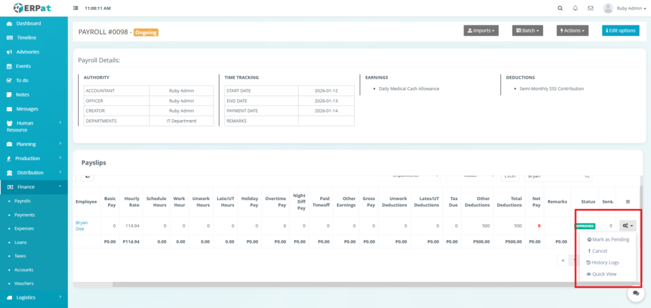Open Bryan Doe employee link

coord(81,225)
